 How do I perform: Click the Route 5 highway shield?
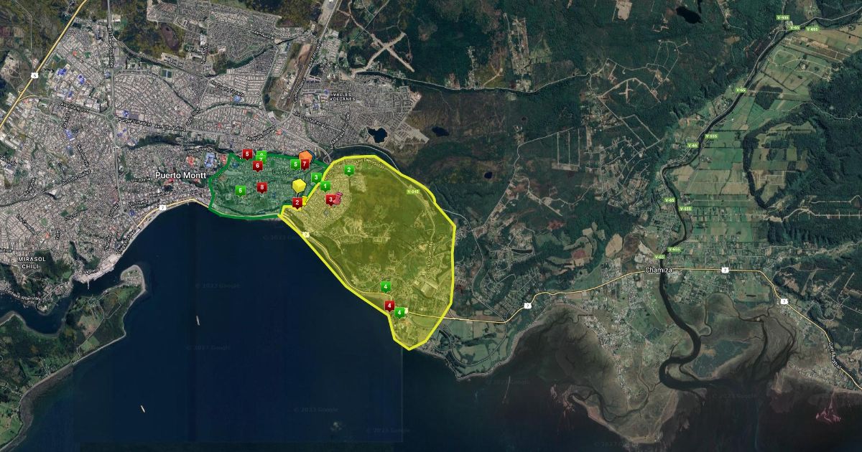point(34,75)
